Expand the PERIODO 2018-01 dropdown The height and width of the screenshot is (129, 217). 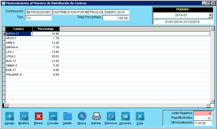coord(210,15)
